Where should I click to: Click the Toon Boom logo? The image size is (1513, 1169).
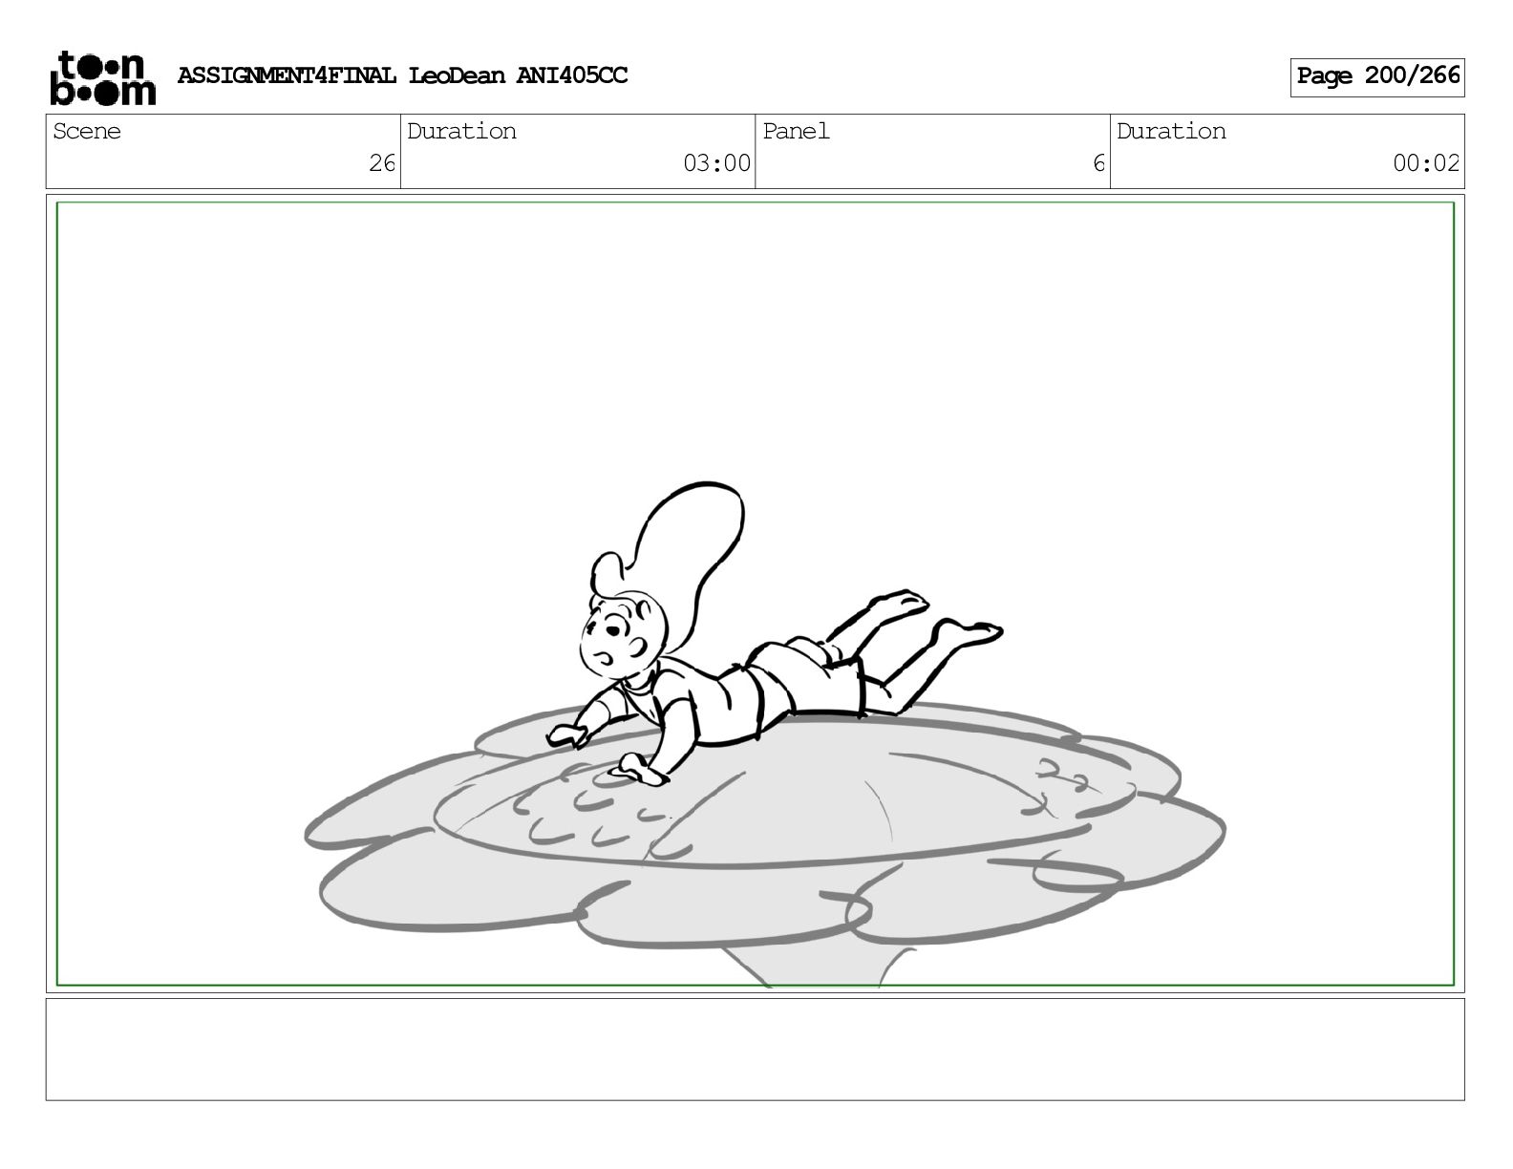pyautogui.click(x=102, y=77)
